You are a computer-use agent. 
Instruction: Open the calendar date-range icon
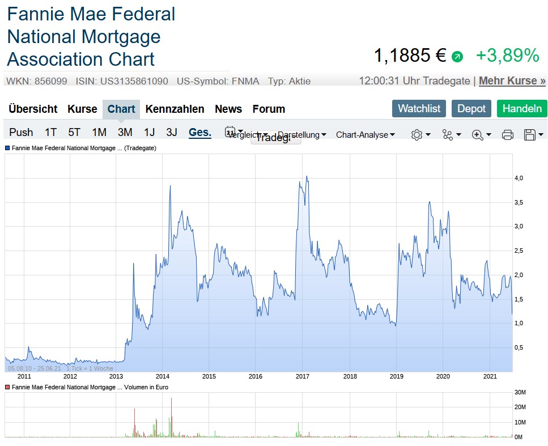click(231, 131)
